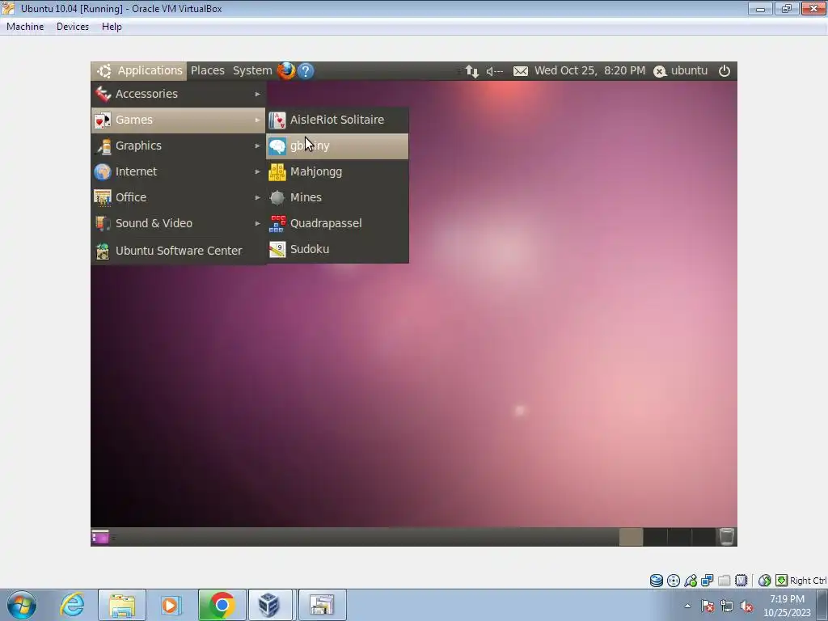828x621 pixels.
Task: Launch Quadrapassel
Action: (x=337, y=223)
